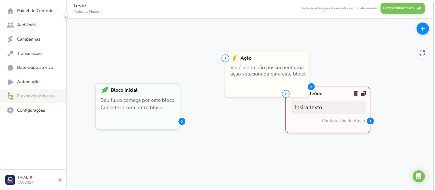Click the Configurações gear icon
Viewport: 435px width, 190px height.
coord(11,110)
